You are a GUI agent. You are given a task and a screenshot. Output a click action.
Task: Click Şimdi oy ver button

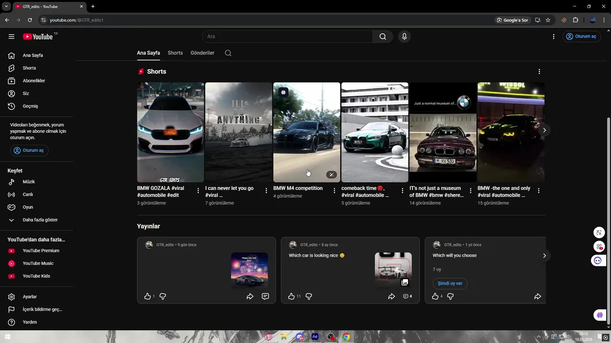click(x=450, y=283)
